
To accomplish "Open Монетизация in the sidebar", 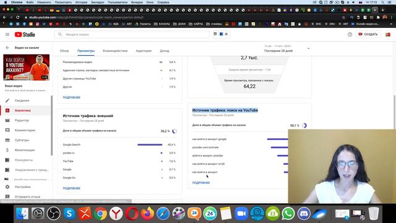I will coord(25,150).
